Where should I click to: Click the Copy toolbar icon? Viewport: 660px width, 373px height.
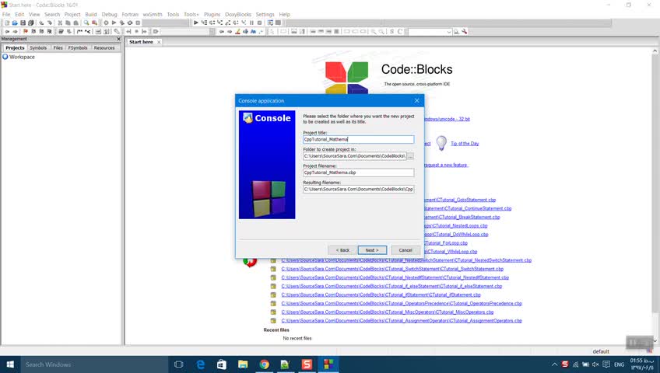(68, 23)
